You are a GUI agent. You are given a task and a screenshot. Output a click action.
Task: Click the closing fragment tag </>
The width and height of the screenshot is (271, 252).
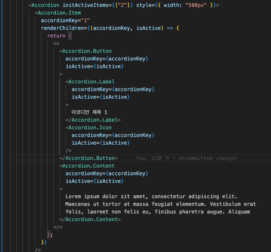58,227
